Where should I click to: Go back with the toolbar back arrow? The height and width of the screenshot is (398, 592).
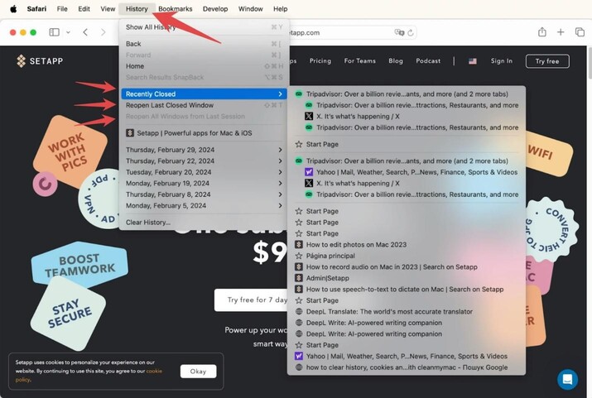pyautogui.click(x=86, y=32)
